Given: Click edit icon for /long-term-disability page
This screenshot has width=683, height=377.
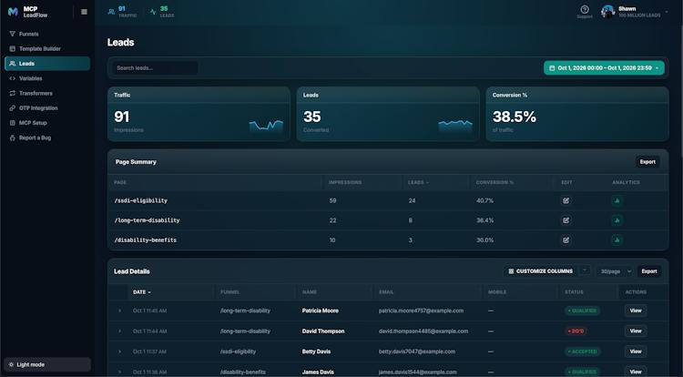Looking at the screenshot, I should 566,220.
